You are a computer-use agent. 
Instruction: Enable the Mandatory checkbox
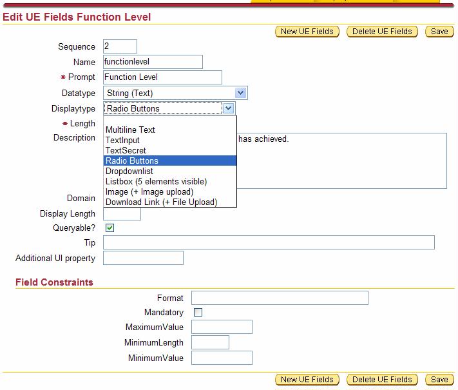pos(198,313)
